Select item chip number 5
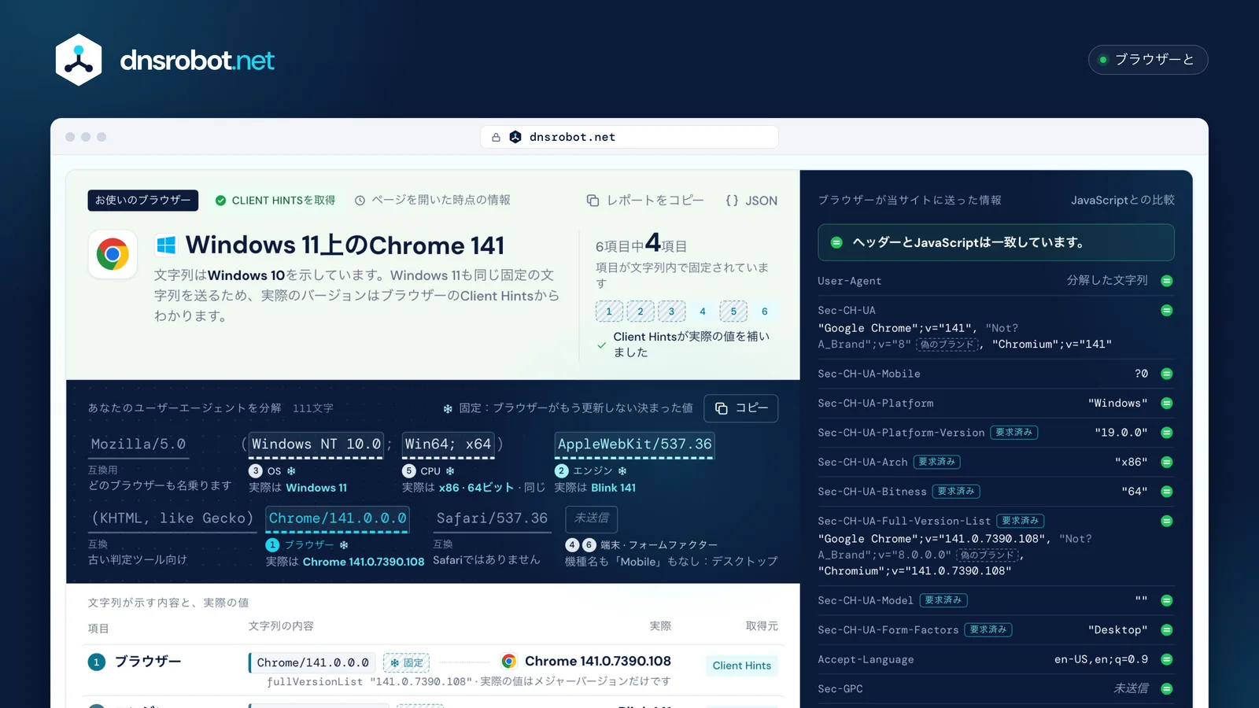 (x=733, y=312)
